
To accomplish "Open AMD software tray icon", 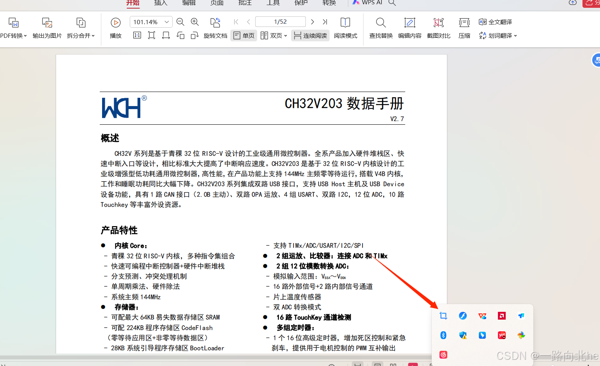I will click(502, 316).
